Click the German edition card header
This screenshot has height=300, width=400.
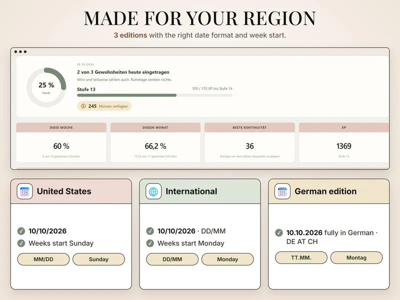click(x=329, y=191)
